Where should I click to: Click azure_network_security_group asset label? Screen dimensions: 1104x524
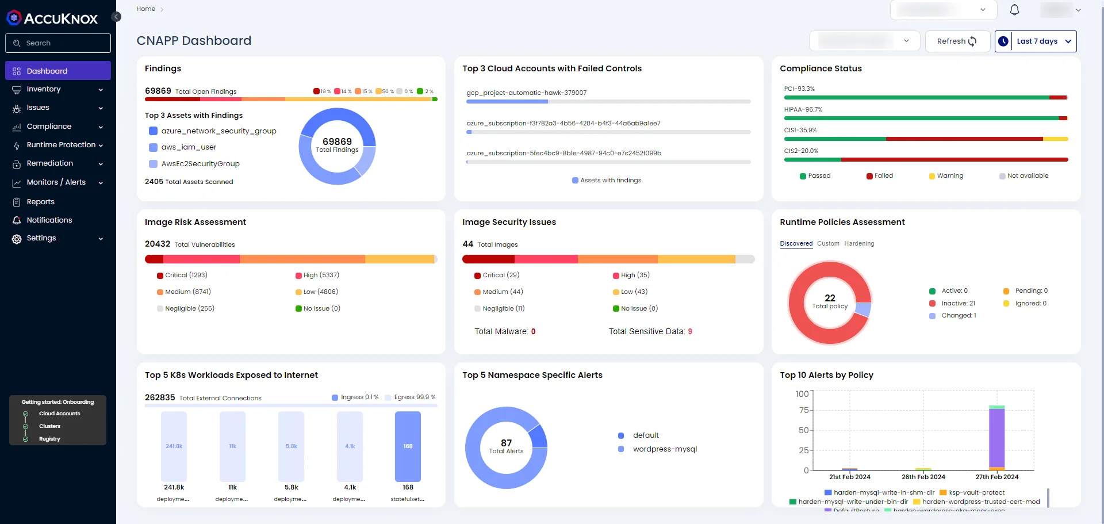pos(218,131)
